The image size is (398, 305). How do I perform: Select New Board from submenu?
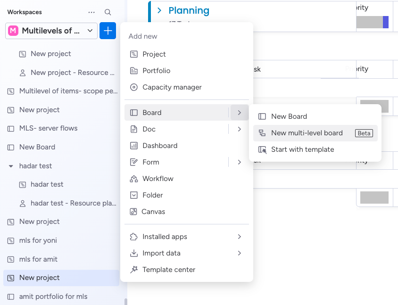289,116
